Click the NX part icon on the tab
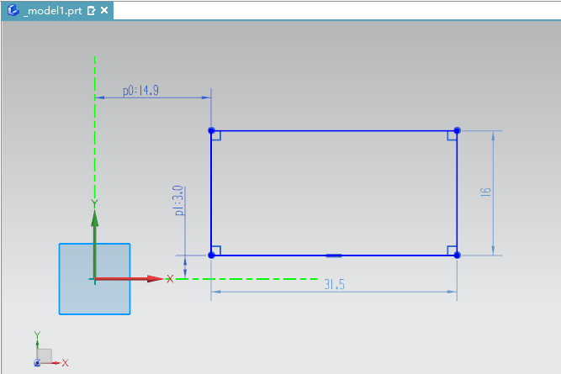 point(13,10)
